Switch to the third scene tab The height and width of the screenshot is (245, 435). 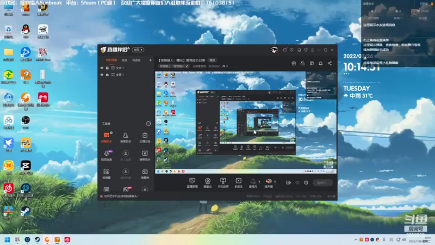coord(136,60)
